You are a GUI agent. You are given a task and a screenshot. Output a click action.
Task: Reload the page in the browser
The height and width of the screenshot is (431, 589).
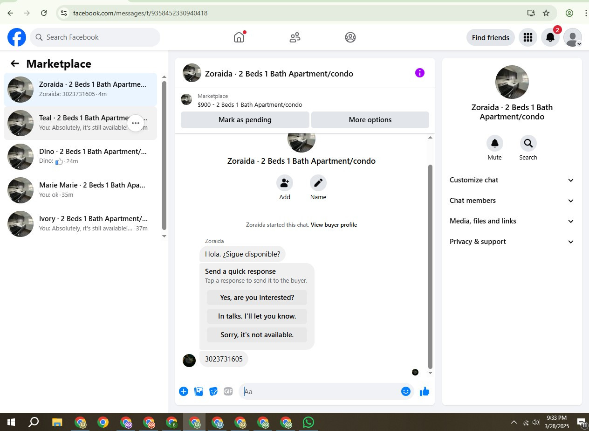44,13
